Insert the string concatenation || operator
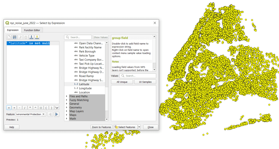 [41, 107]
